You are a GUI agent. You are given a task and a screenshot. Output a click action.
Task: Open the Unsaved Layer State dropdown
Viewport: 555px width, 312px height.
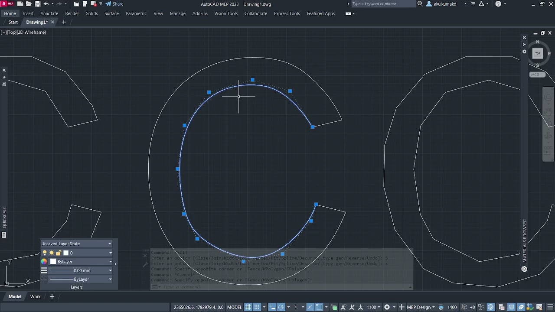pos(76,244)
